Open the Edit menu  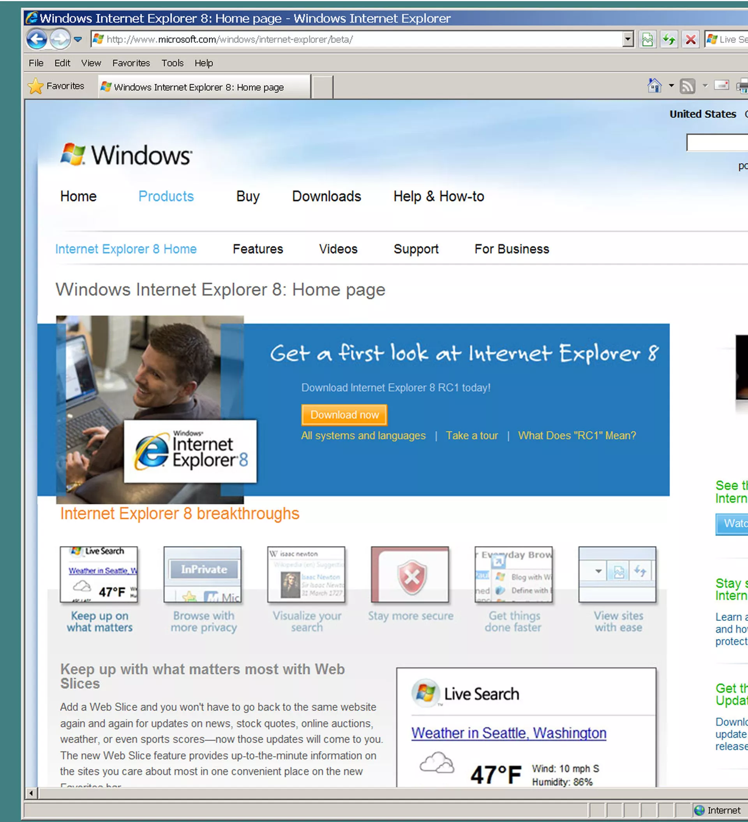pyautogui.click(x=62, y=63)
